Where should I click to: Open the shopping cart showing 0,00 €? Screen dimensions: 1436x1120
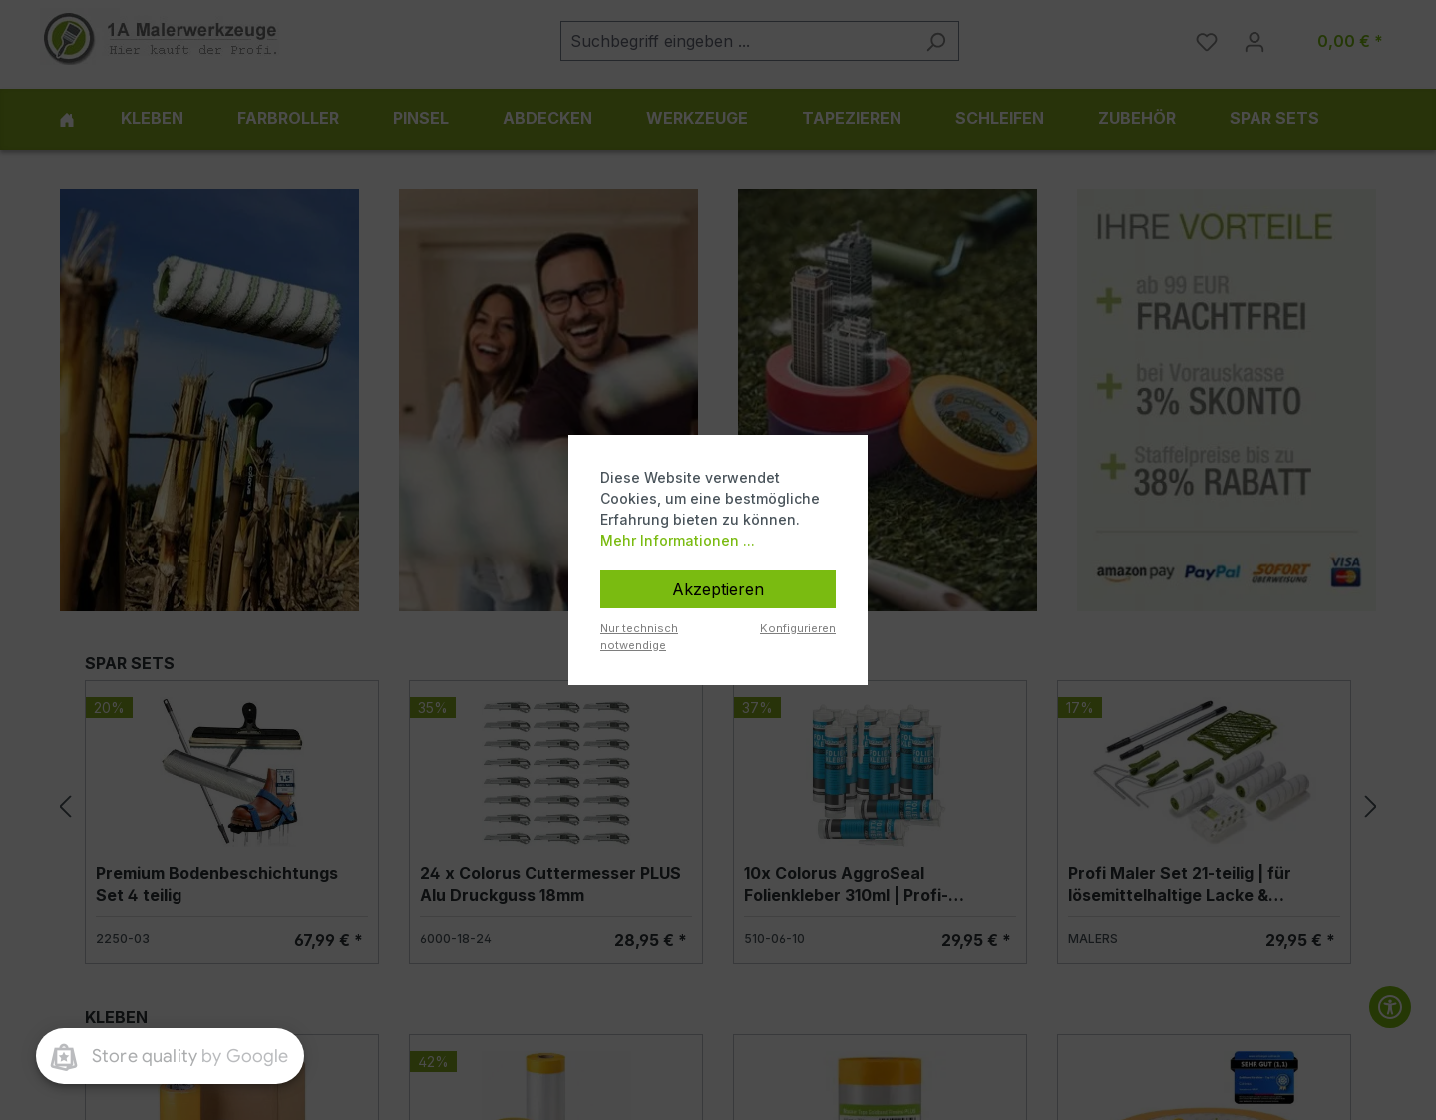[1349, 41]
